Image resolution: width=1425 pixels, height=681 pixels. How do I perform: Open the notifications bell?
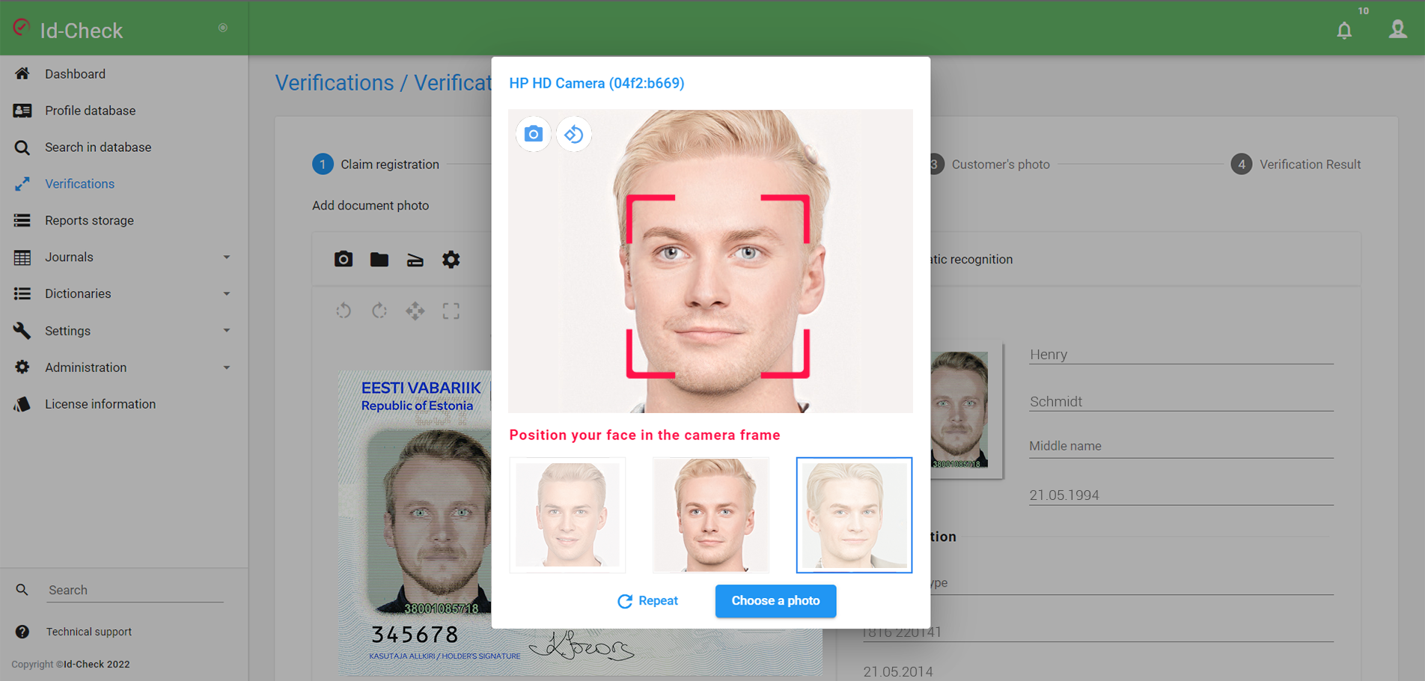click(x=1344, y=31)
